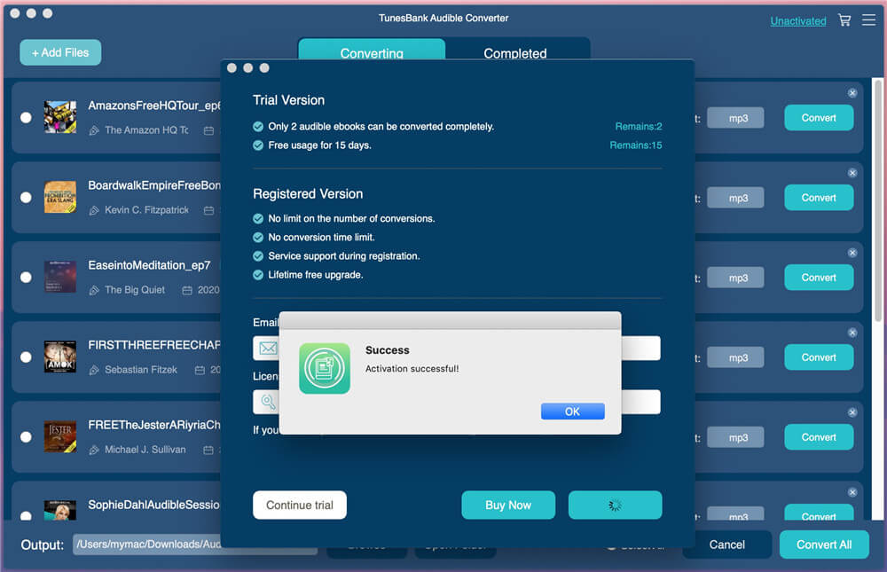887x572 pixels.
Task: Click the pen icon beside The Big Quiet
Action: [94, 290]
